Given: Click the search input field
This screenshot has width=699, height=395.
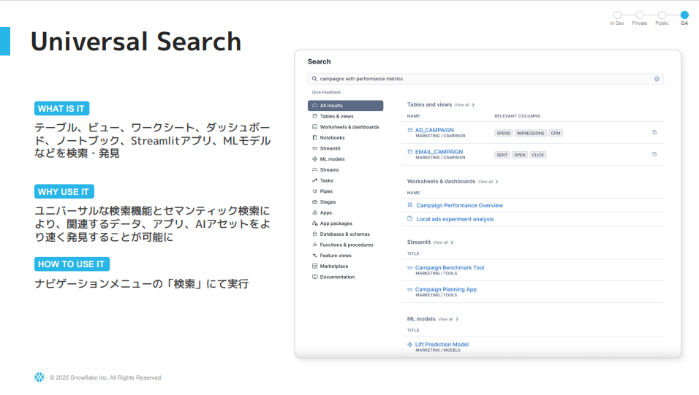Looking at the screenshot, I should (485, 79).
